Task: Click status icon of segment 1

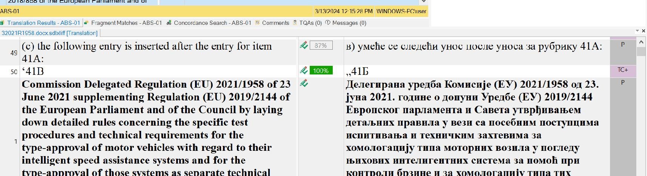Action: click(x=304, y=83)
